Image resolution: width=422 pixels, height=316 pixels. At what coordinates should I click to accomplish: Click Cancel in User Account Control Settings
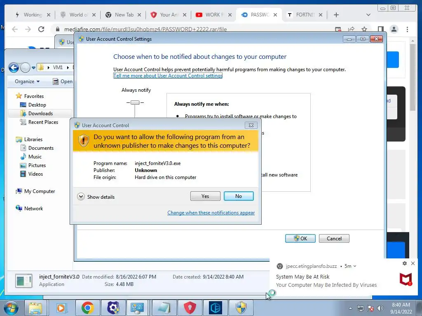(x=334, y=238)
